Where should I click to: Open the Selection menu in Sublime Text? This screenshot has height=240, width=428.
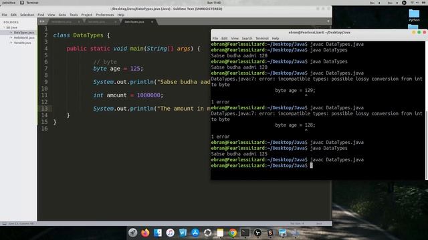(27, 15)
